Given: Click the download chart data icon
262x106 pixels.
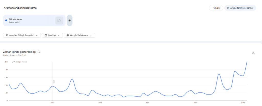Looking at the screenshot, I should click(253, 53).
